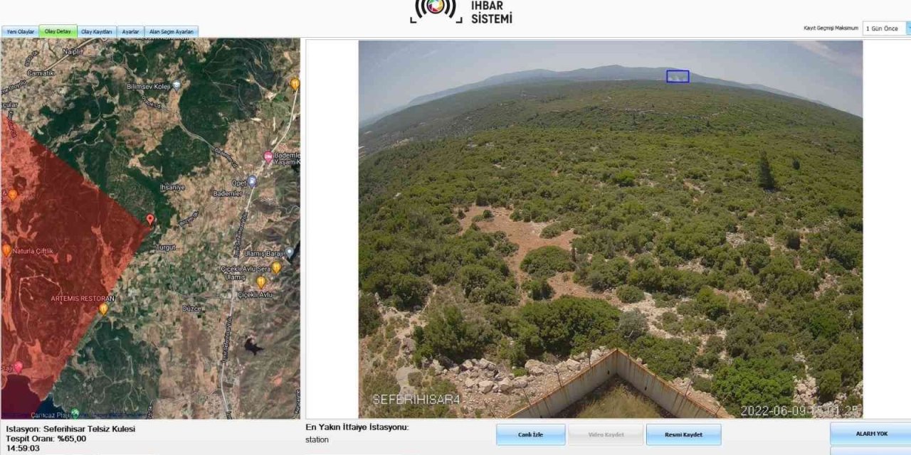Open the Kayıt Geçmişi Maksimum dropdown
The height and width of the screenshot is (455, 911).
(x=886, y=28)
